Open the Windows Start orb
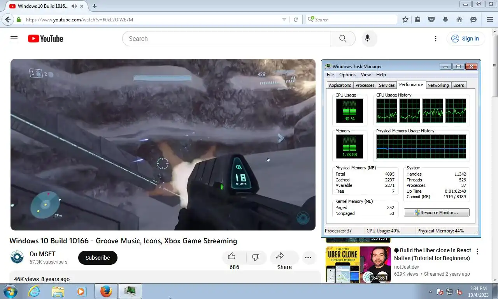This screenshot has height=299, width=498. click(x=10, y=291)
